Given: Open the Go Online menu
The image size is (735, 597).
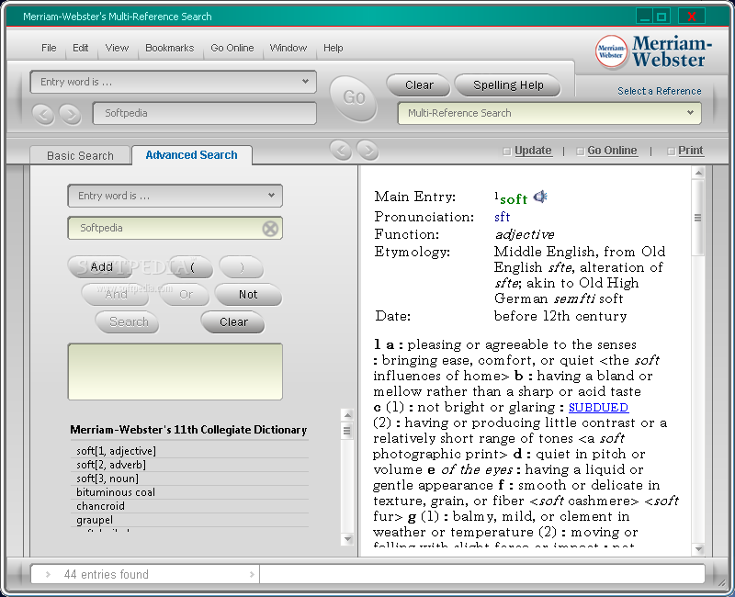Looking at the screenshot, I should [232, 48].
